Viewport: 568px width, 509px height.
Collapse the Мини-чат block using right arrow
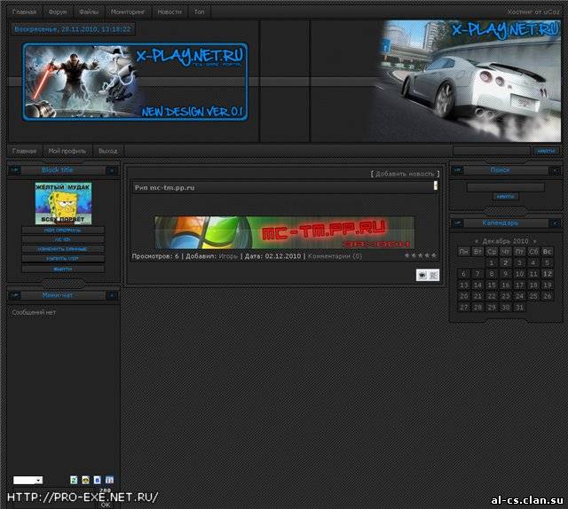[x=111, y=295]
